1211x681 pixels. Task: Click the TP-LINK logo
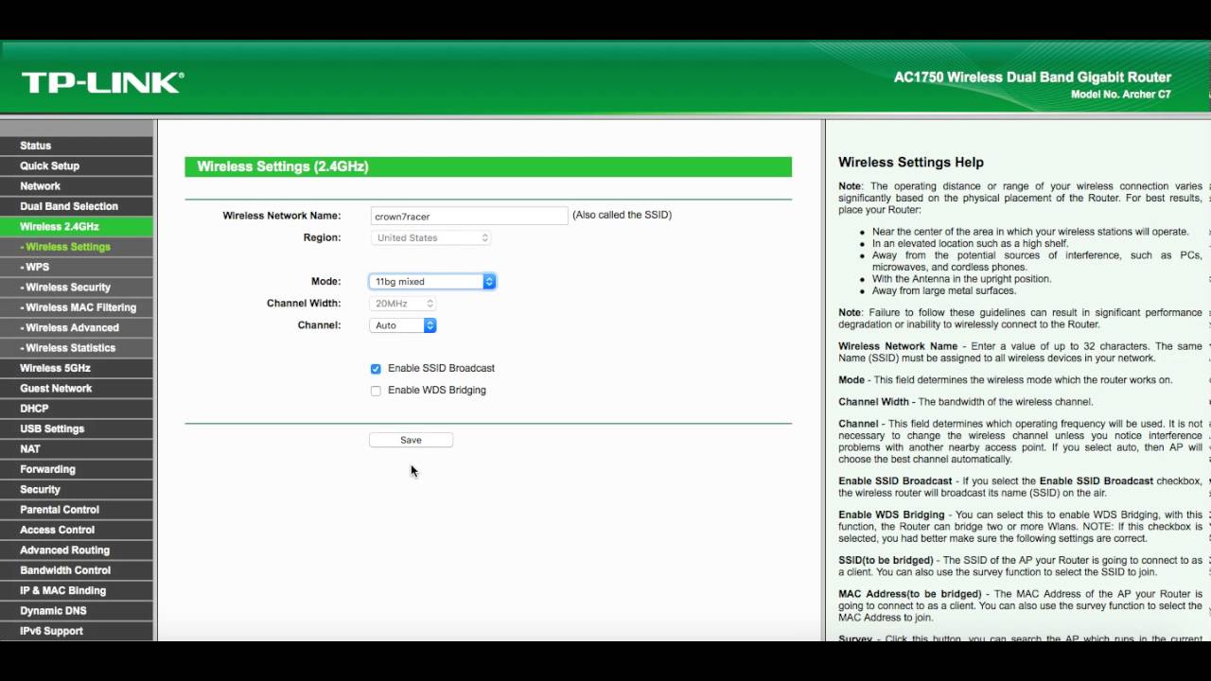pos(103,82)
